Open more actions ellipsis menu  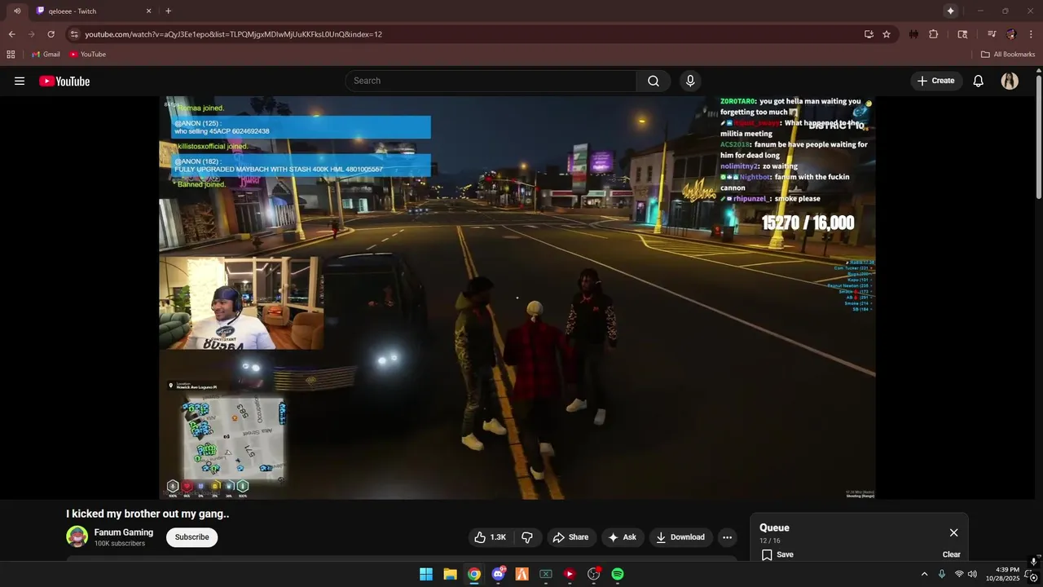727,537
